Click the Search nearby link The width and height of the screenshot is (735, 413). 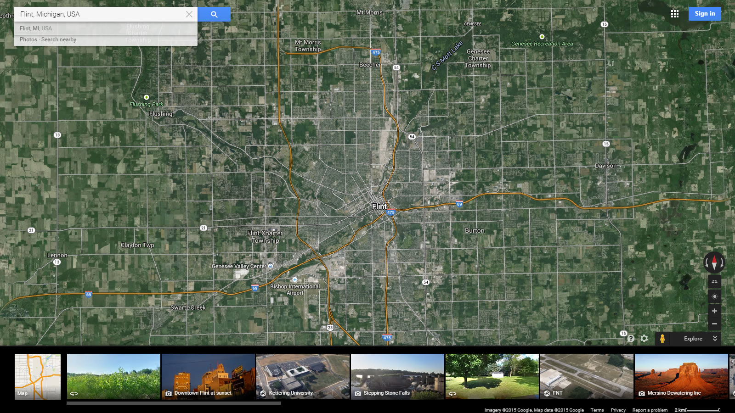pos(59,39)
